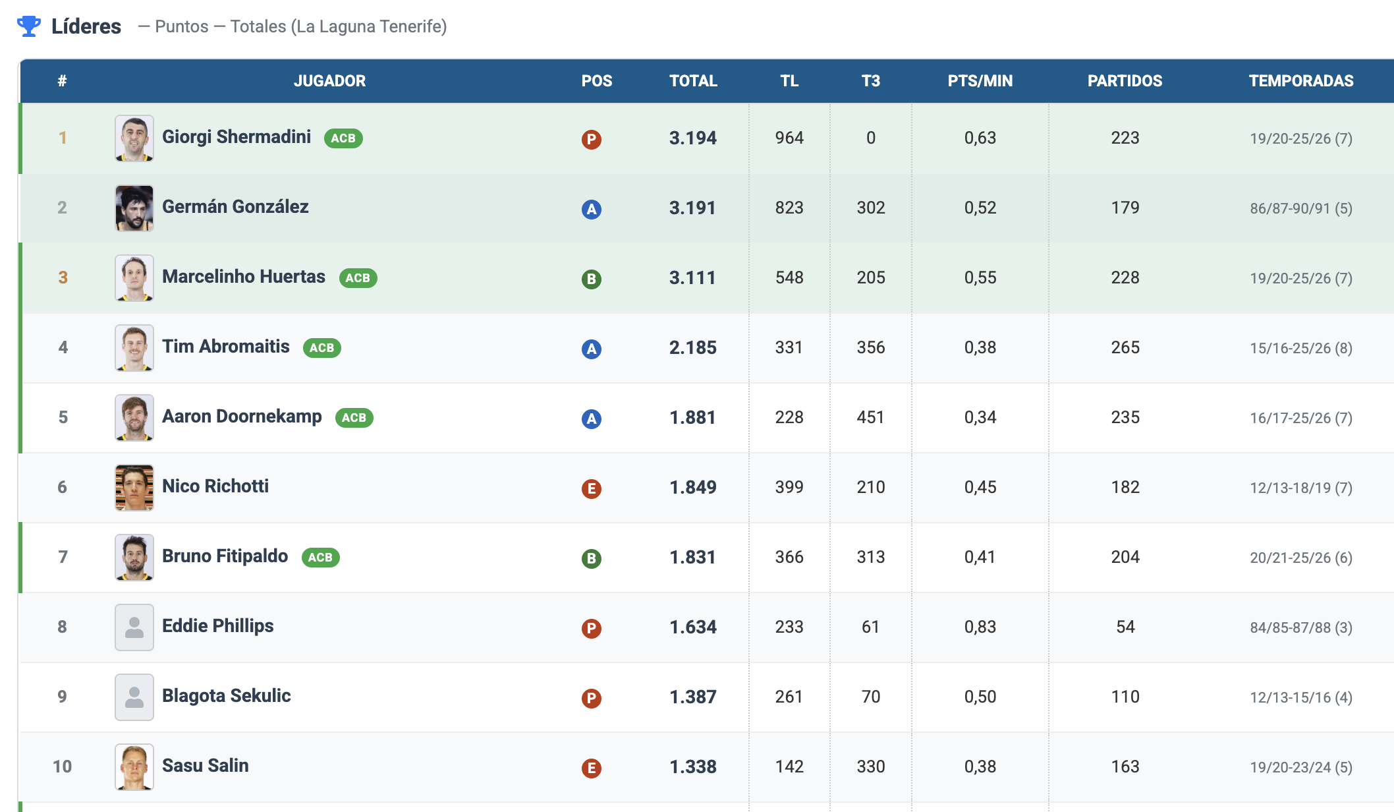Click Germán González's player photo
The width and height of the screenshot is (1394, 812).
[134, 208]
